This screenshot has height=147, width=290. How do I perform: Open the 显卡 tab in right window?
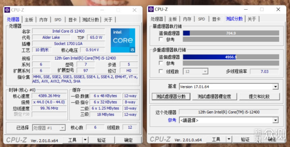(216, 19)
